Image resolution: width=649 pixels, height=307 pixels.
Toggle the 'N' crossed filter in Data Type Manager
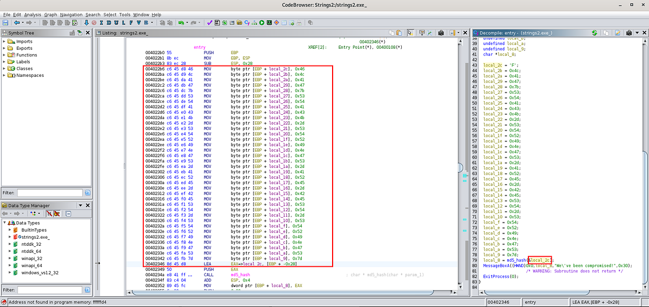point(49,214)
